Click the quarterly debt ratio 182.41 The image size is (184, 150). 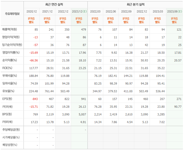click(x=113, y=76)
